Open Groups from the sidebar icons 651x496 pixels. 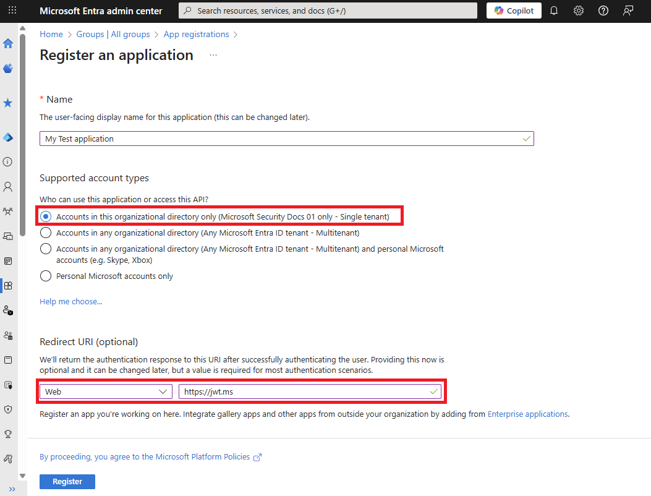pyautogui.click(x=8, y=211)
